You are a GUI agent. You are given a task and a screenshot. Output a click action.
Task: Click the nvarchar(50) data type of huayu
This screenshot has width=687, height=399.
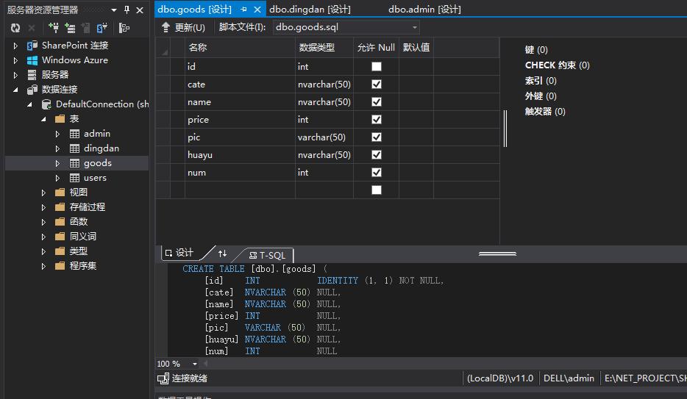coord(324,155)
